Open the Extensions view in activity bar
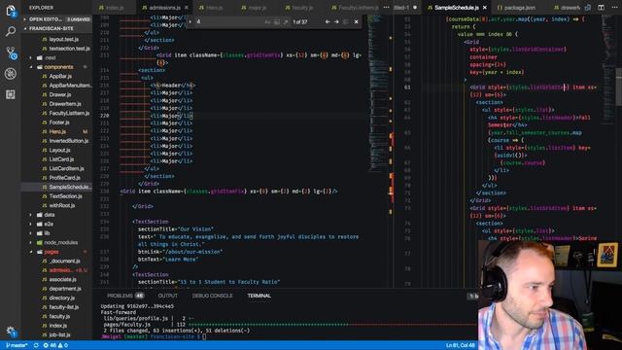Viewport: 622px width, 350px height. tap(11, 94)
